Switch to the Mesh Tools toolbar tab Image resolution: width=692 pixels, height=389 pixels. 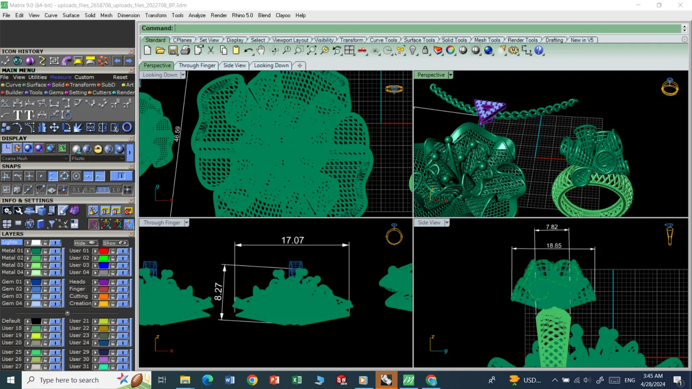pyautogui.click(x=487, y=40)
